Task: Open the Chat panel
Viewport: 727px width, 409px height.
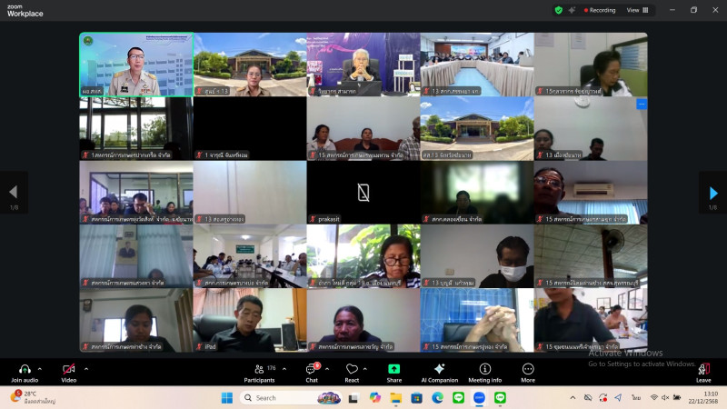Action: (x=311, y=369)
